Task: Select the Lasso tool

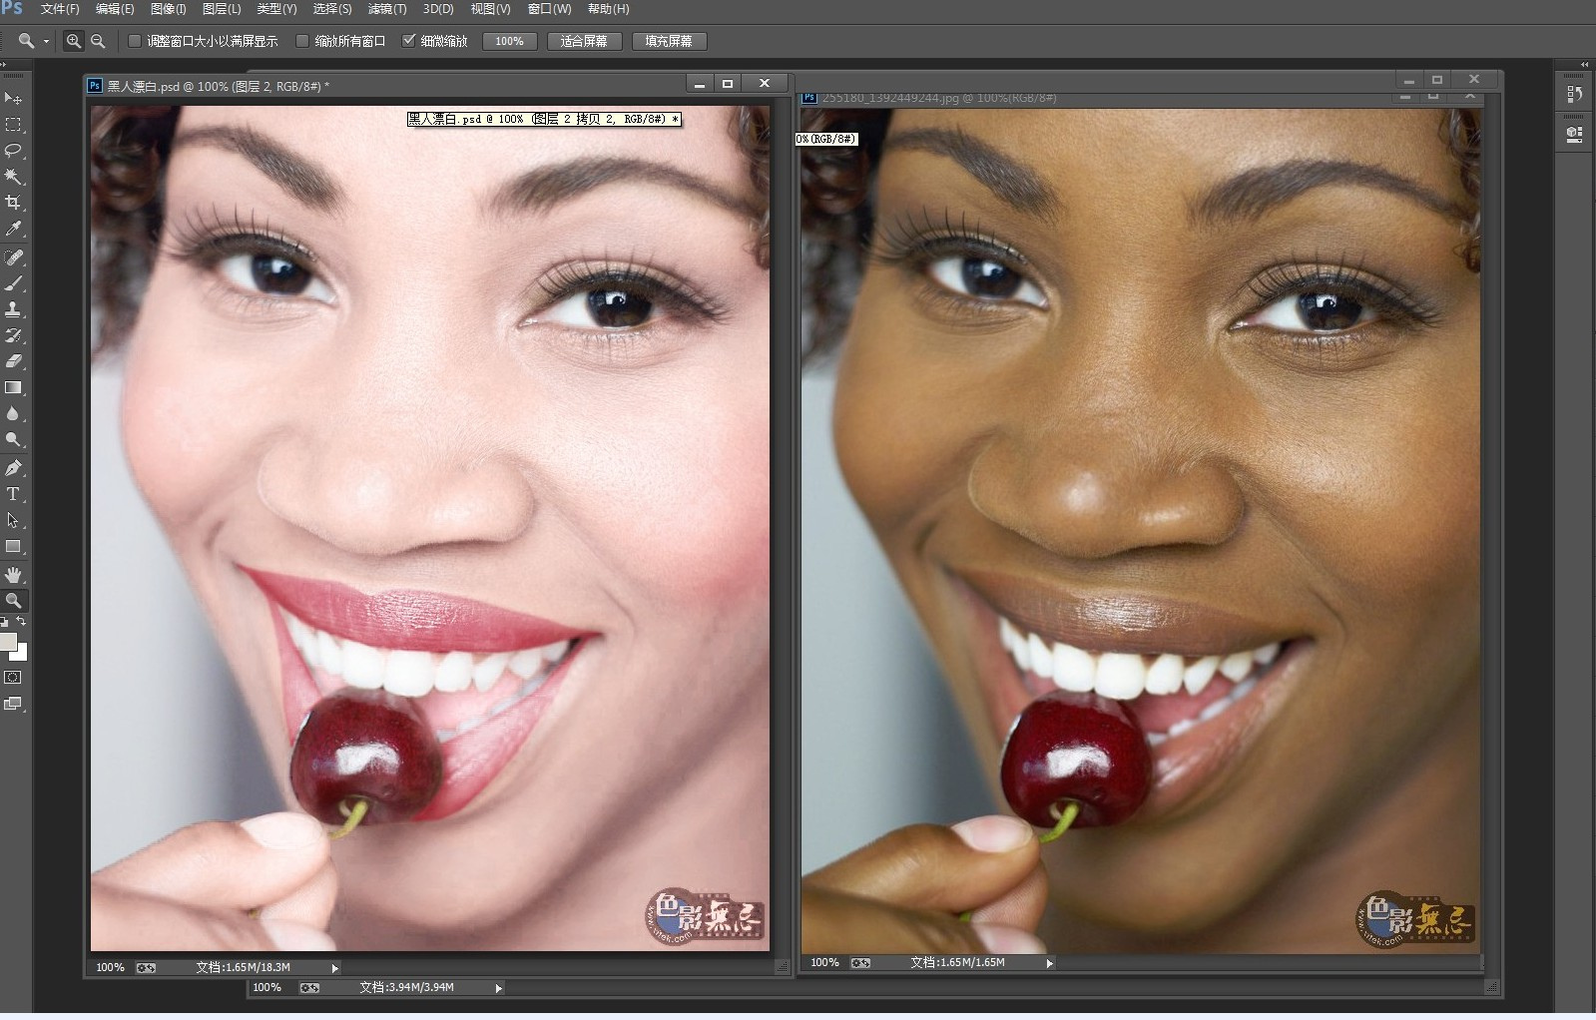Action: point(13,151)
